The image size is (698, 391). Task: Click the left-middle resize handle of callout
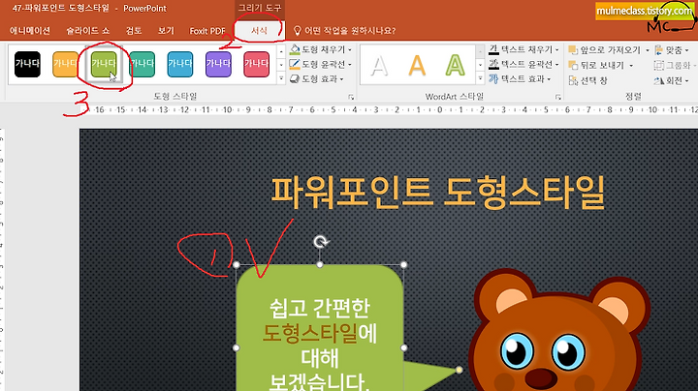237,347
